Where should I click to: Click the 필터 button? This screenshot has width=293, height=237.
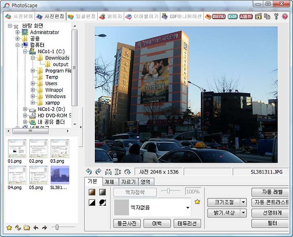click(x=270, y=223)
